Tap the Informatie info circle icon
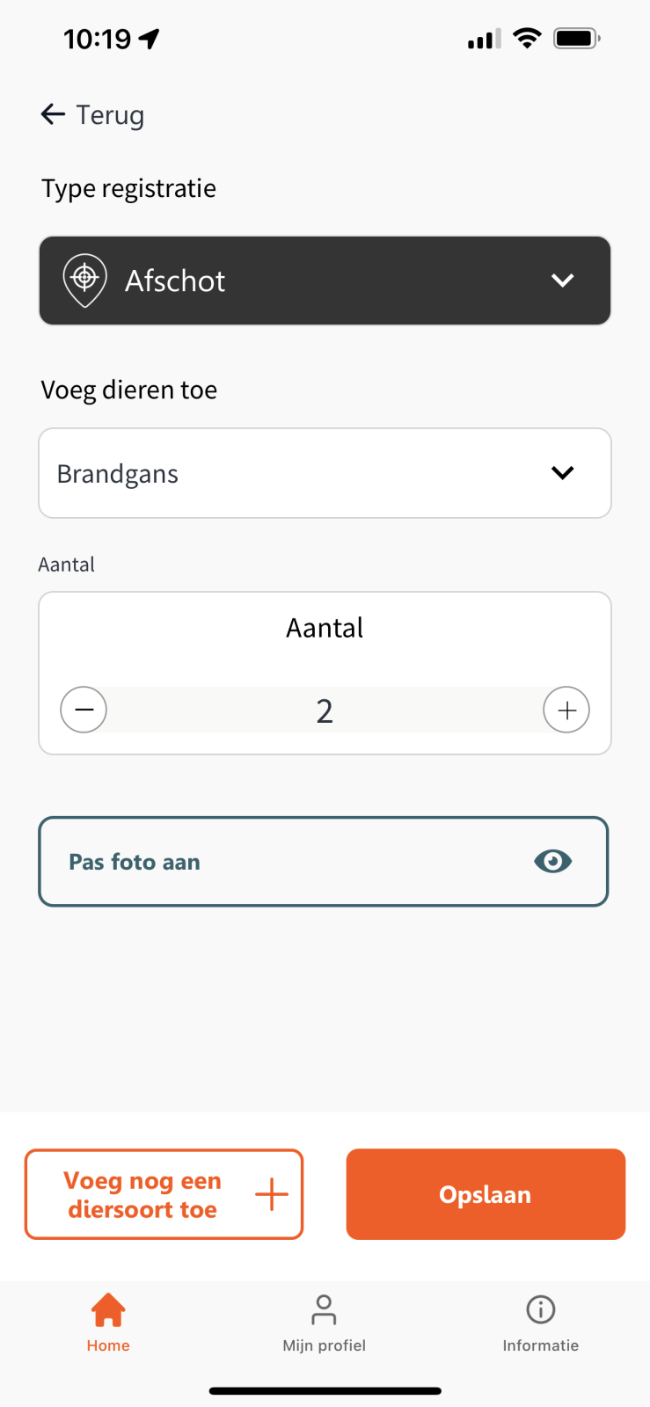This screenshot has height=1407, width=650. click(540, 1309)
